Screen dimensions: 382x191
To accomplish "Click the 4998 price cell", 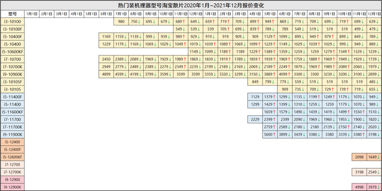I will click(x=359, y=187).
